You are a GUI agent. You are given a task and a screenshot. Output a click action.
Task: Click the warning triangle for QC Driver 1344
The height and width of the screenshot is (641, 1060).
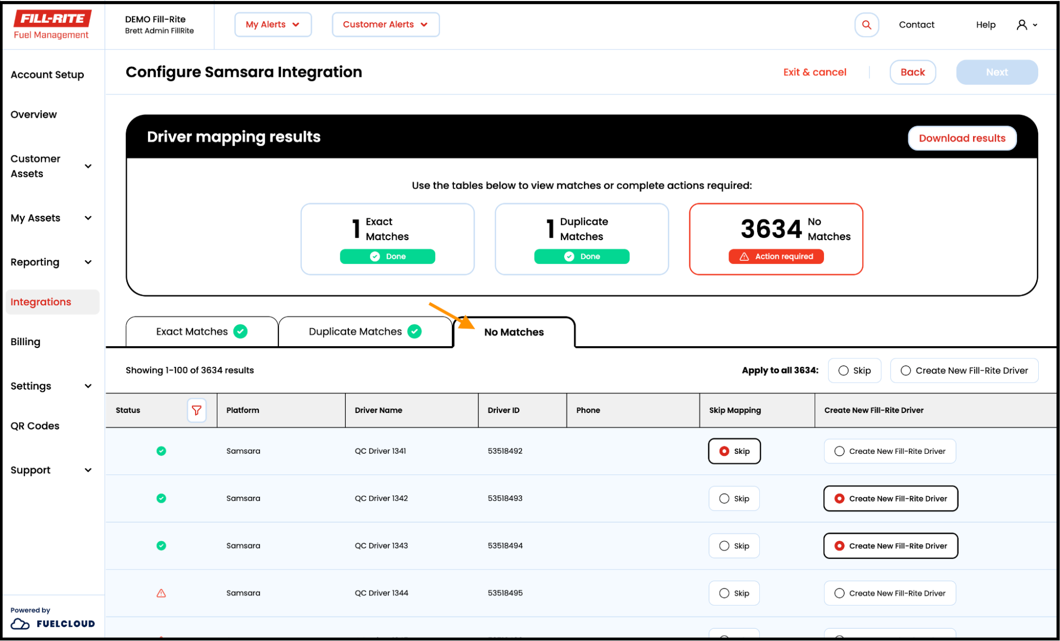(161, 593)
